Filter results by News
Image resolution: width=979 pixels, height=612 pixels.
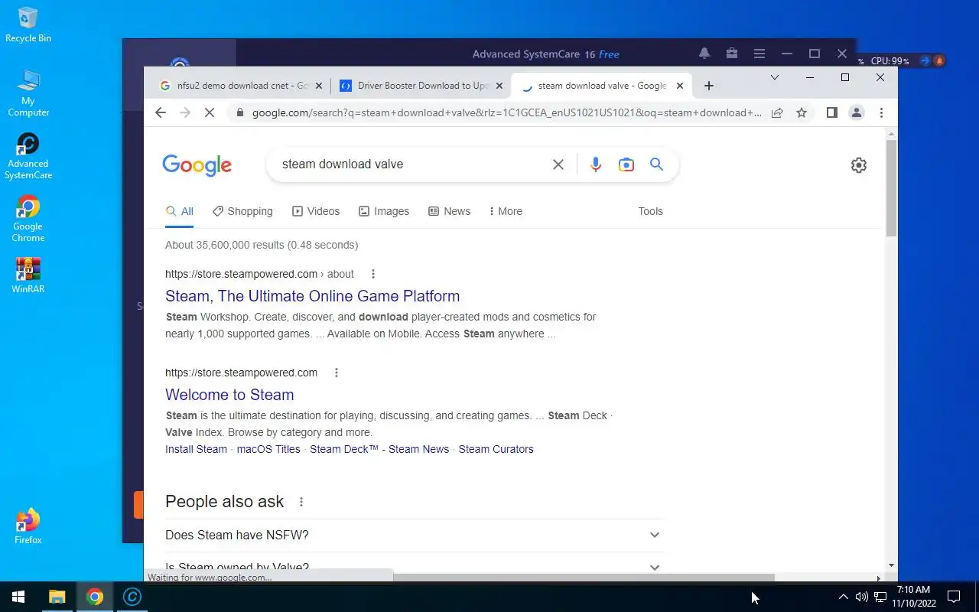(x=450, y=211)
